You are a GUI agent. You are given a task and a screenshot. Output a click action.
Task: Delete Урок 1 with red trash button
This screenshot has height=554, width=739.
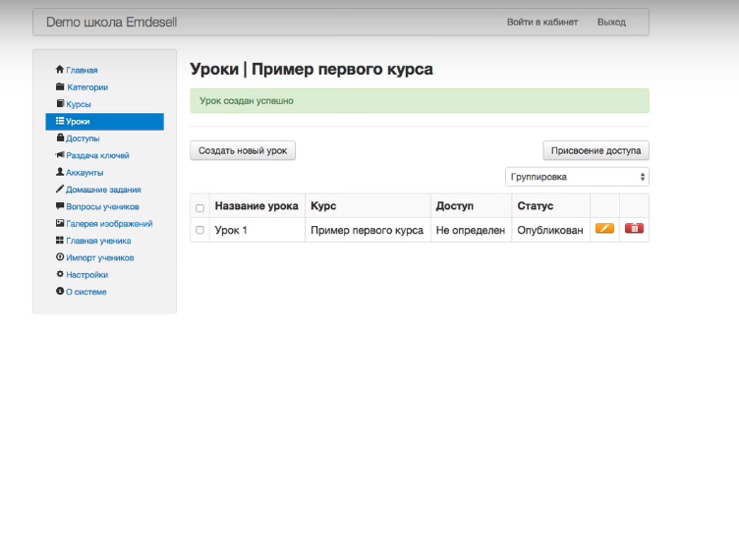coord(635,229)
